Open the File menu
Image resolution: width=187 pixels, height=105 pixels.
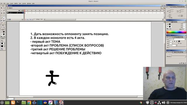coord(1,3)
